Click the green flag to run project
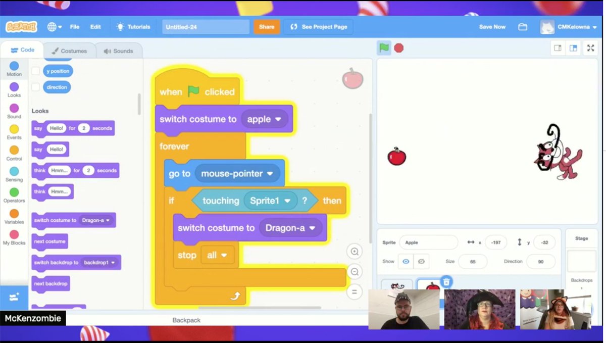 [384, 48]
